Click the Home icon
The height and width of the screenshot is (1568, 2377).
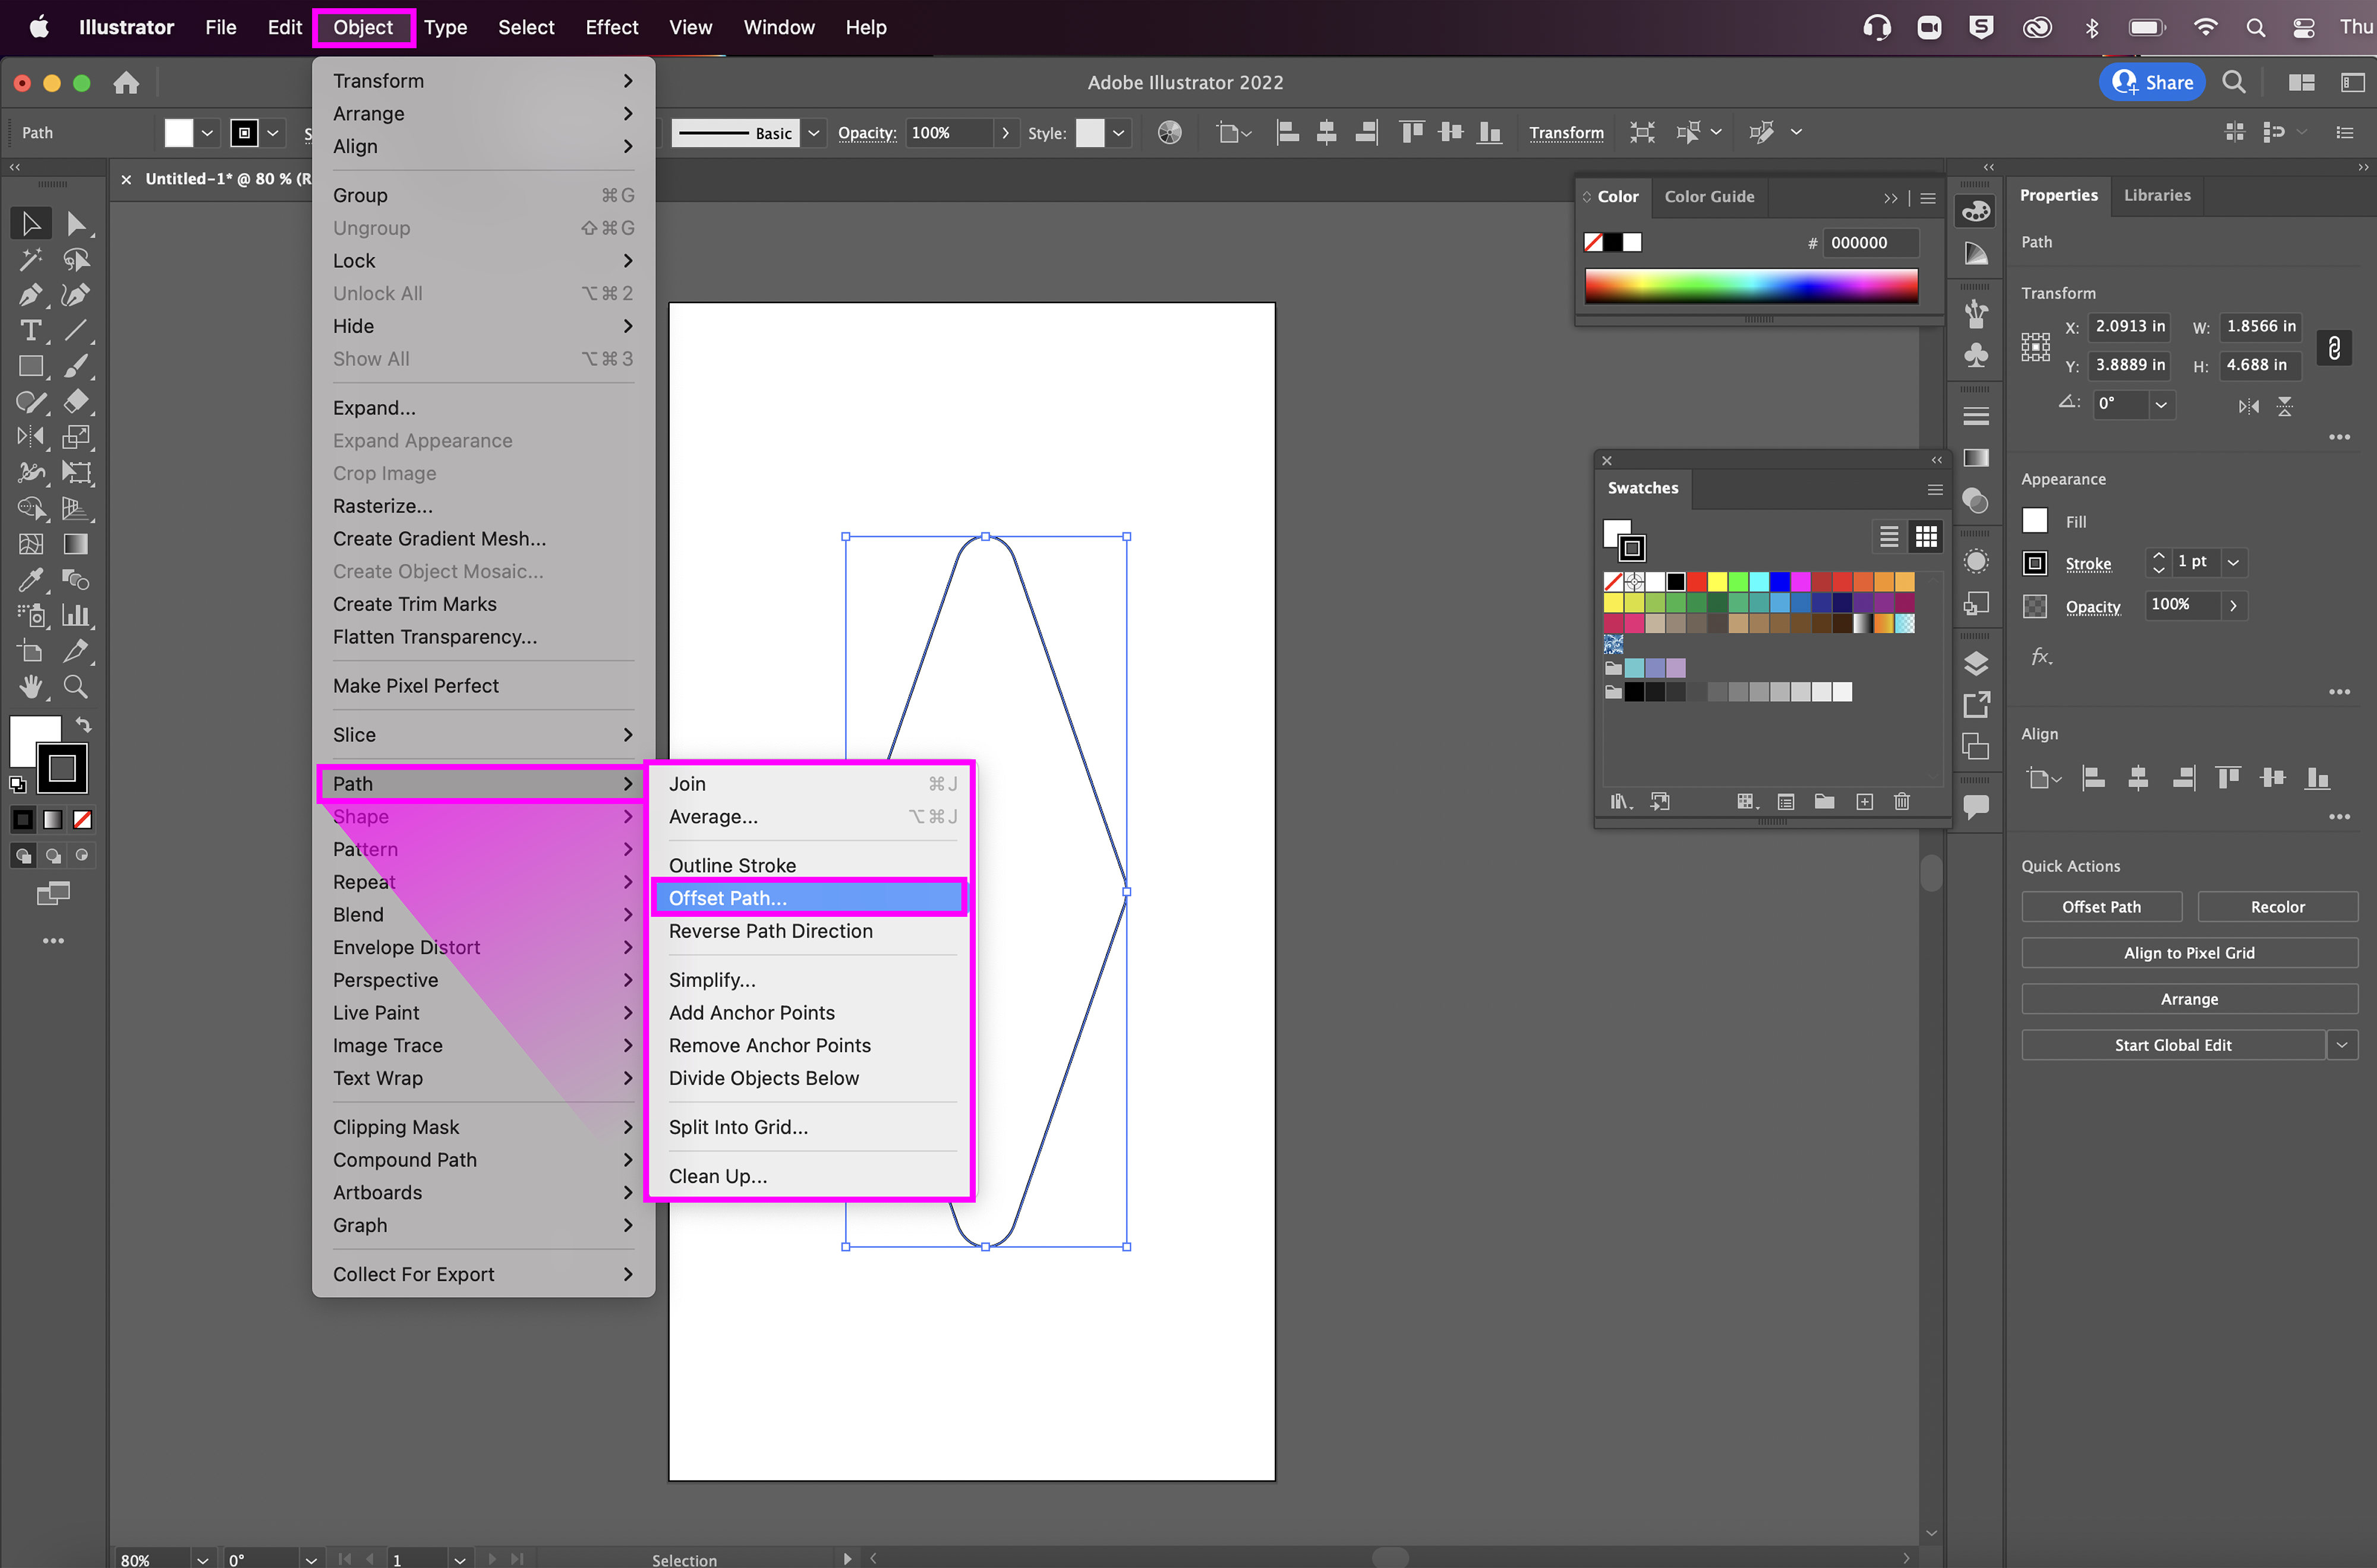pos(126,83)
